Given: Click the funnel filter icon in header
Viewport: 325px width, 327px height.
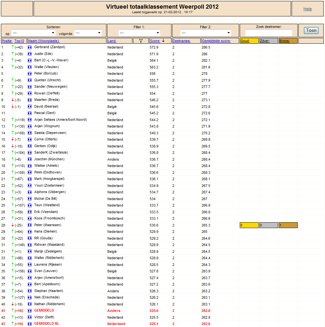Looking at the screenshot, I should click(x=141, y=41).
